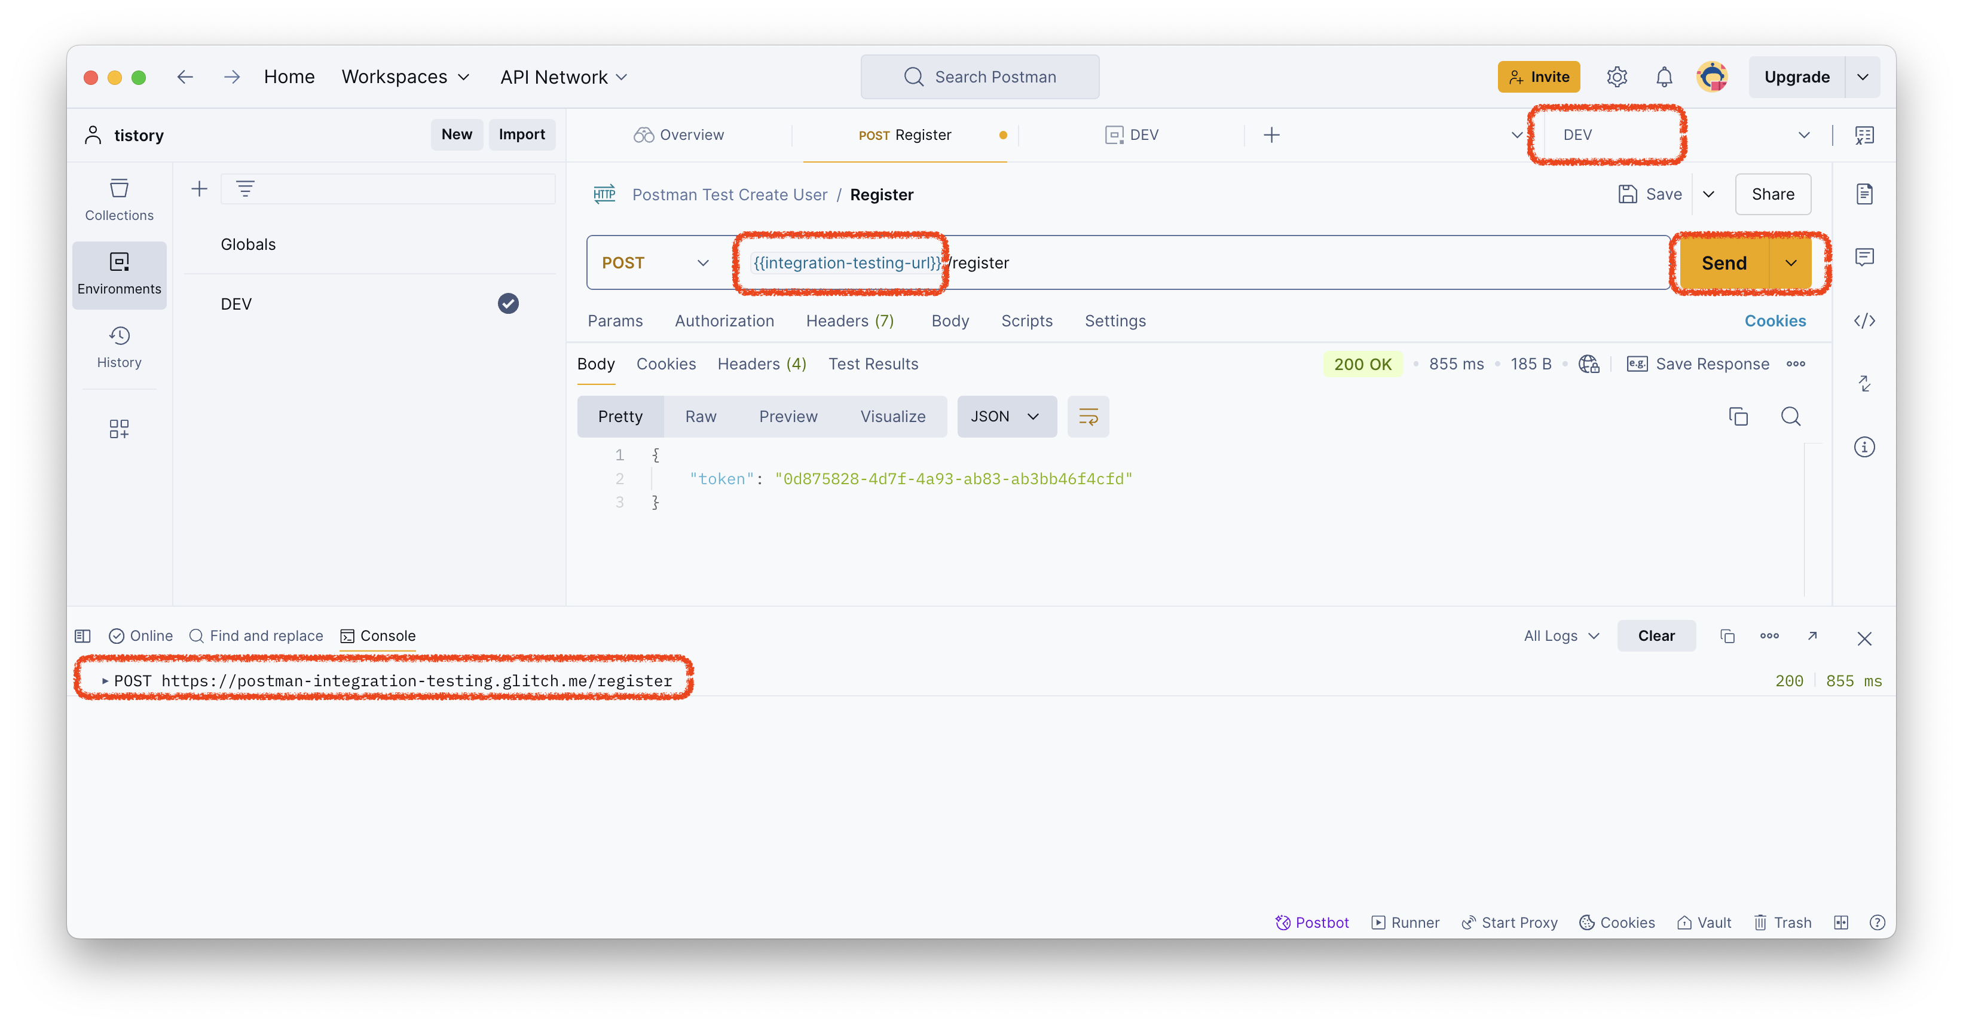1963x1027 pixels.
Task: Search within the response body
Action: (1790, 416)
